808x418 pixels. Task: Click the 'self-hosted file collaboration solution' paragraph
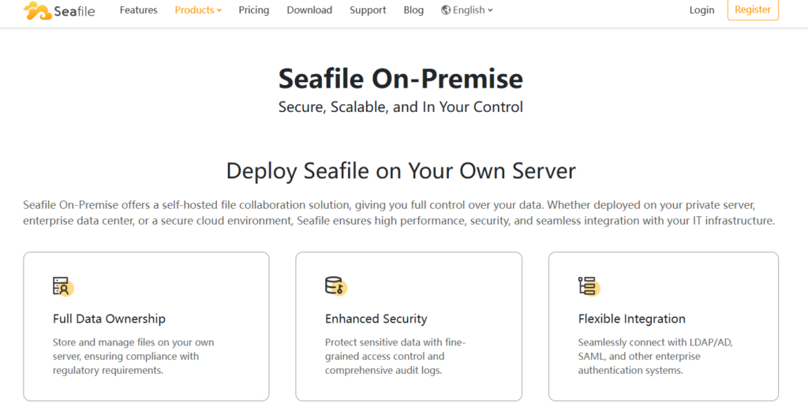(398, 213)
